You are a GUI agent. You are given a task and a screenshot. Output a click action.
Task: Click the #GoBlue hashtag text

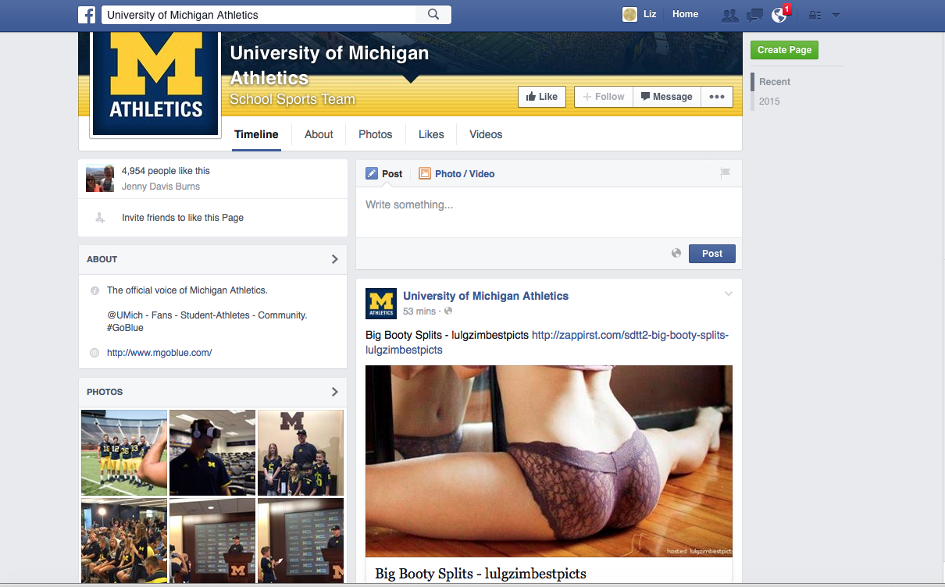(x=125, y=328)
